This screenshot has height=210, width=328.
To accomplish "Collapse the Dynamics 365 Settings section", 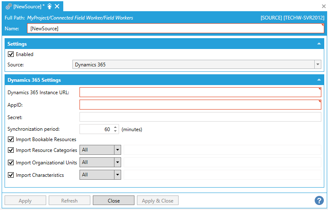I will 319,80.
